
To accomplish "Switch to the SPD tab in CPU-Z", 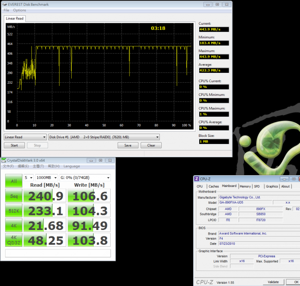I will click(x=257, y=186).
